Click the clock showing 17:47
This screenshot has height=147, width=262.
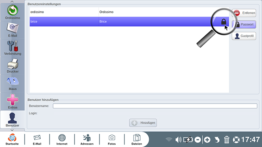click(x=250, y=139)
